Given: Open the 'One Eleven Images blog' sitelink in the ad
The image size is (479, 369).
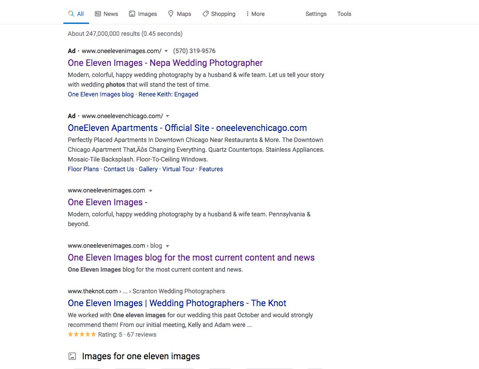Looking at the screenshot, I should [x=101, y=94].
